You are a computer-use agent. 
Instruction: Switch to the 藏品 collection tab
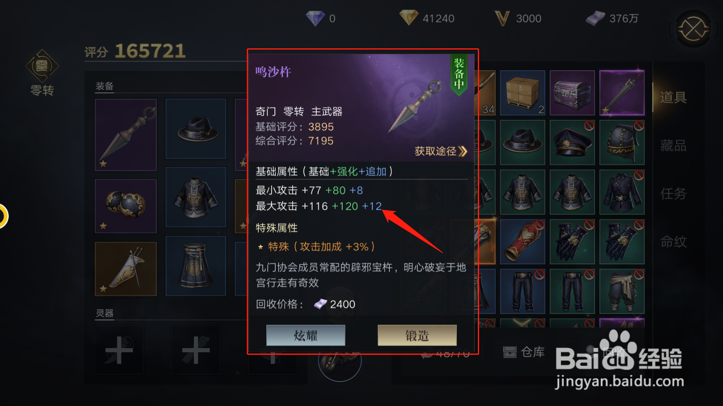click(x=673, y=145)
